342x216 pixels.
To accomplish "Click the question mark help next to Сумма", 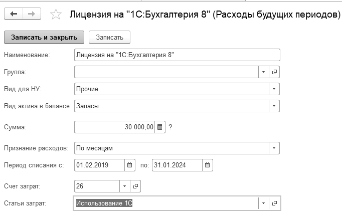I will 170,127.
